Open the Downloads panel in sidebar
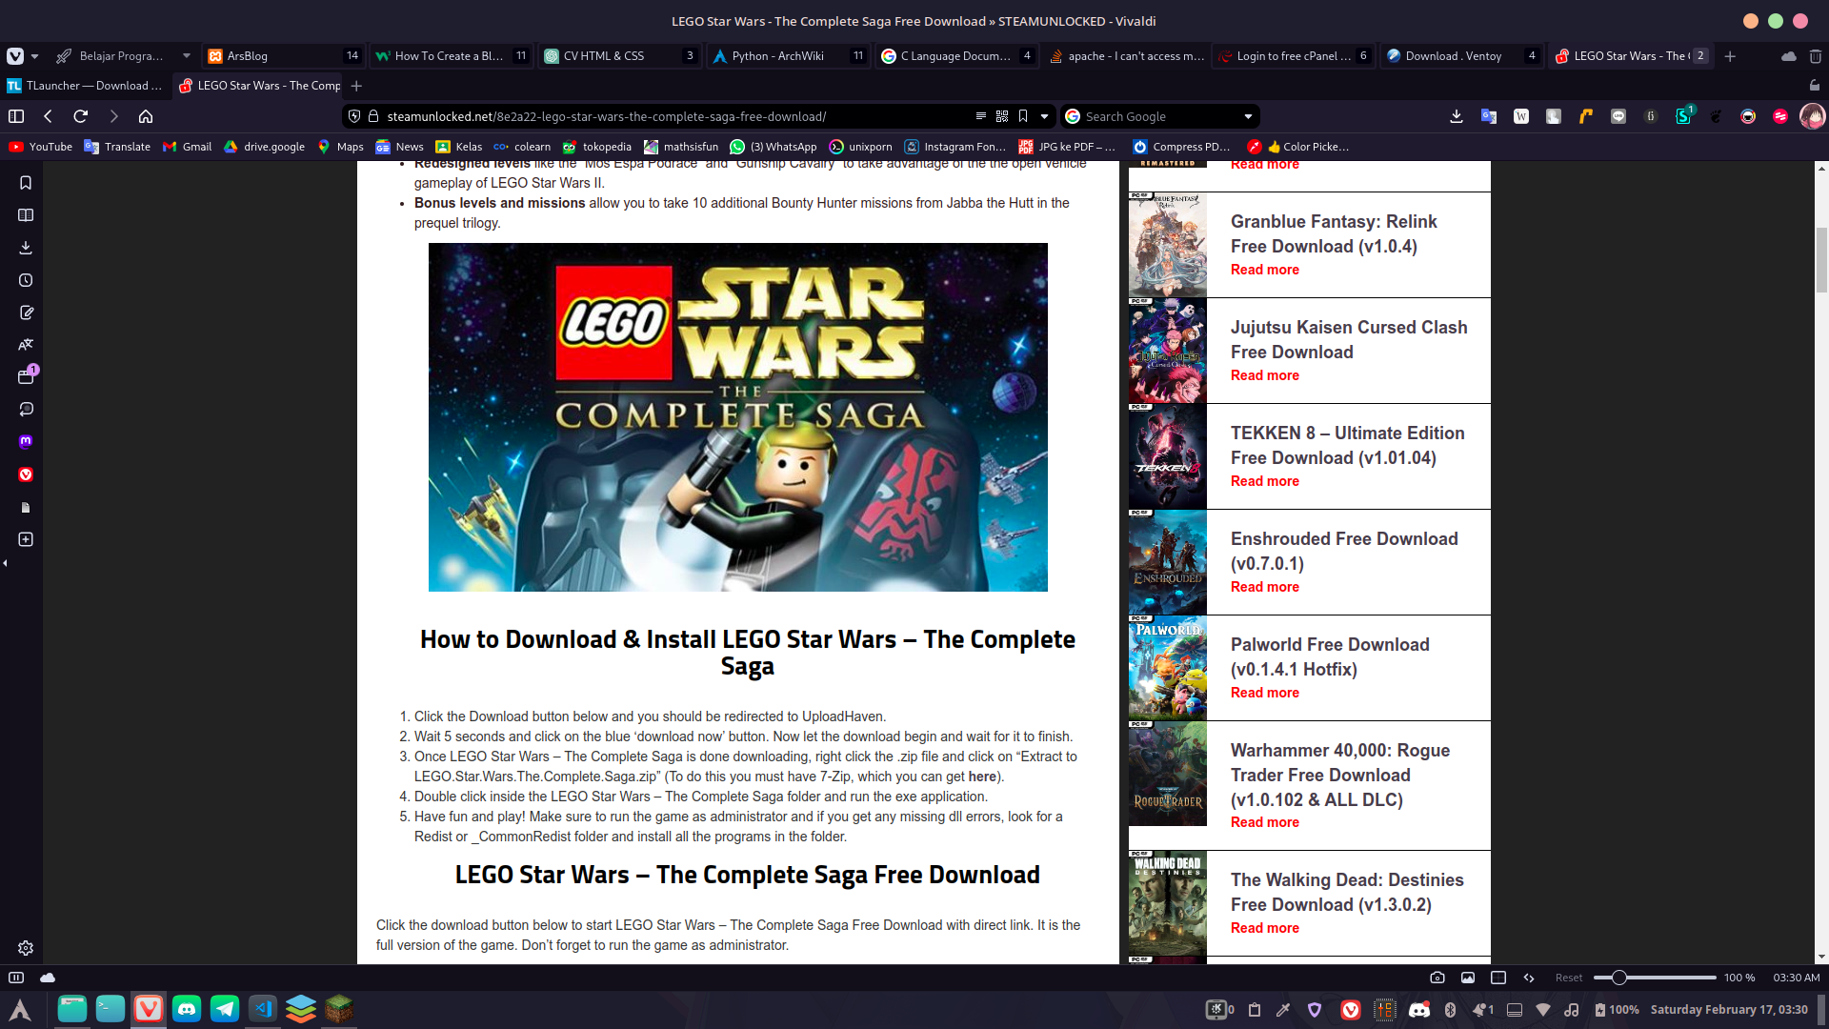The image size is (1829, 1029). point(26,248)
